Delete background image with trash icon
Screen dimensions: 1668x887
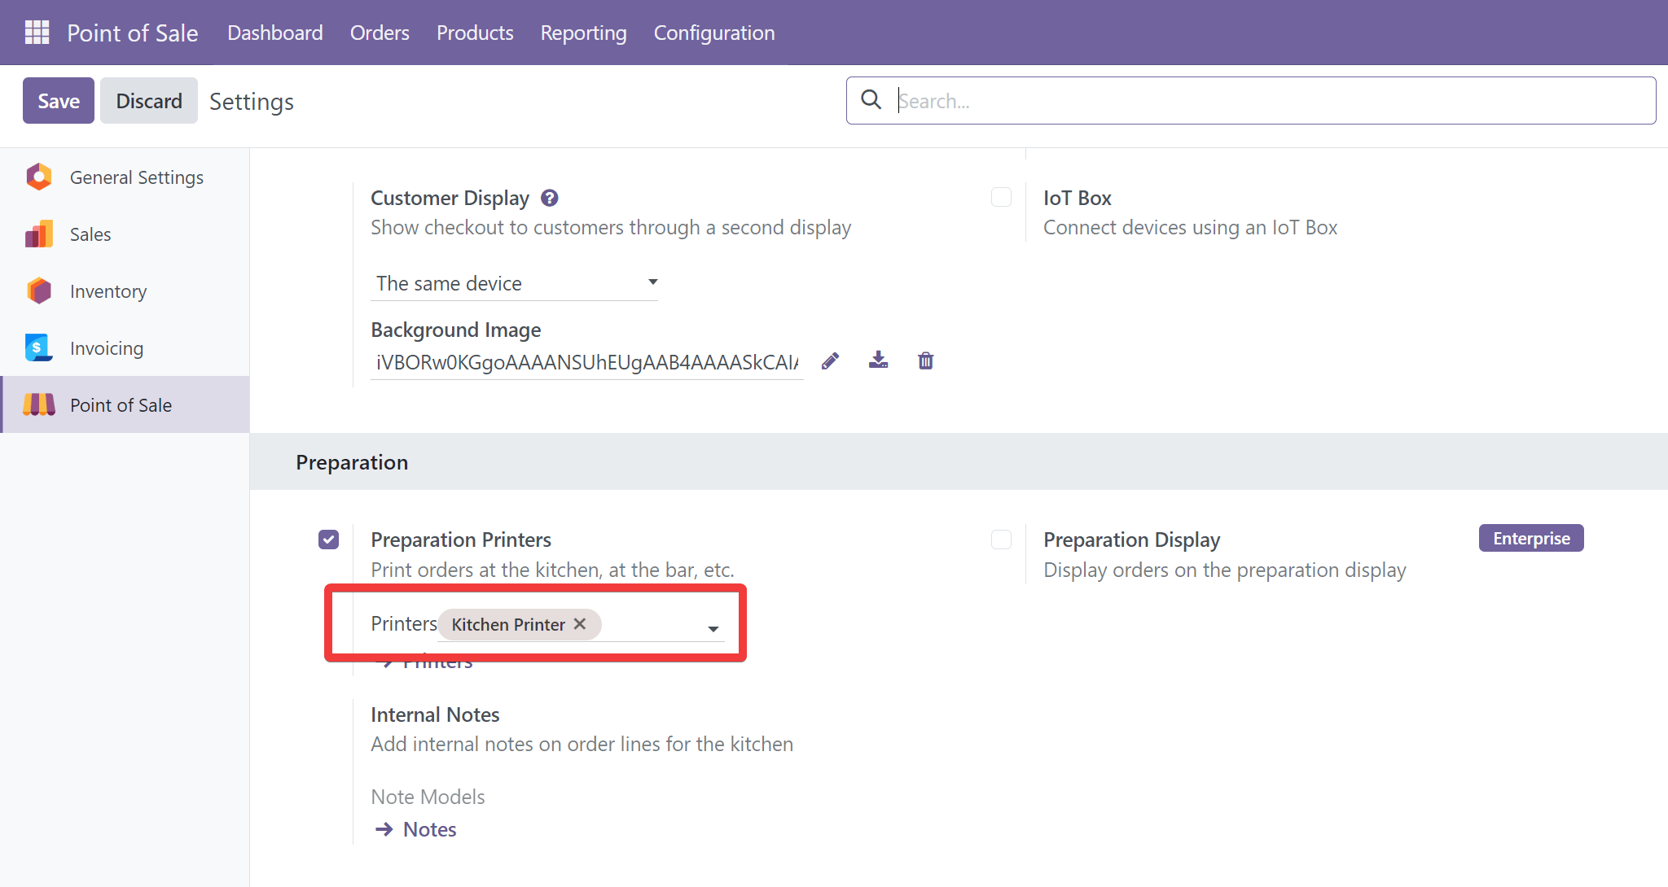pyautogui.click(x=925, y=360)
